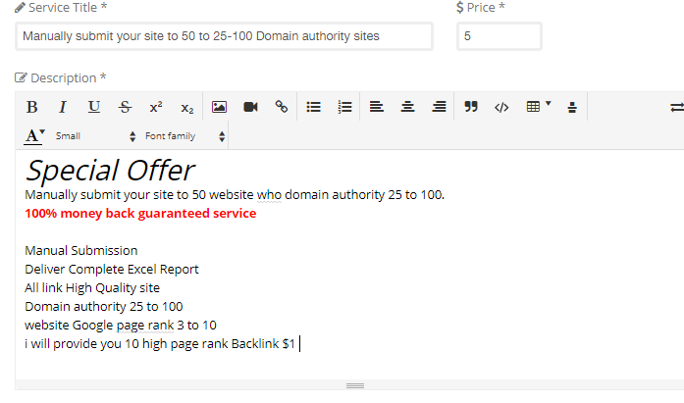Click the 'Manually submit your site to 50 website' line

point(235,195)
